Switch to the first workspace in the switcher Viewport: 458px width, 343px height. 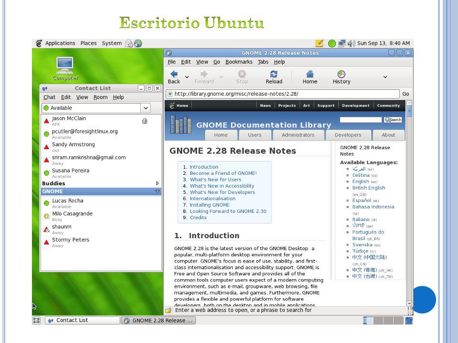[x=368, y=321]
